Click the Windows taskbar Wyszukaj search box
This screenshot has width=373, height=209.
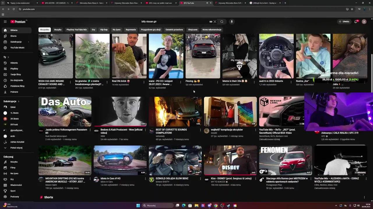pyautogui.click(x=157, y=206)
